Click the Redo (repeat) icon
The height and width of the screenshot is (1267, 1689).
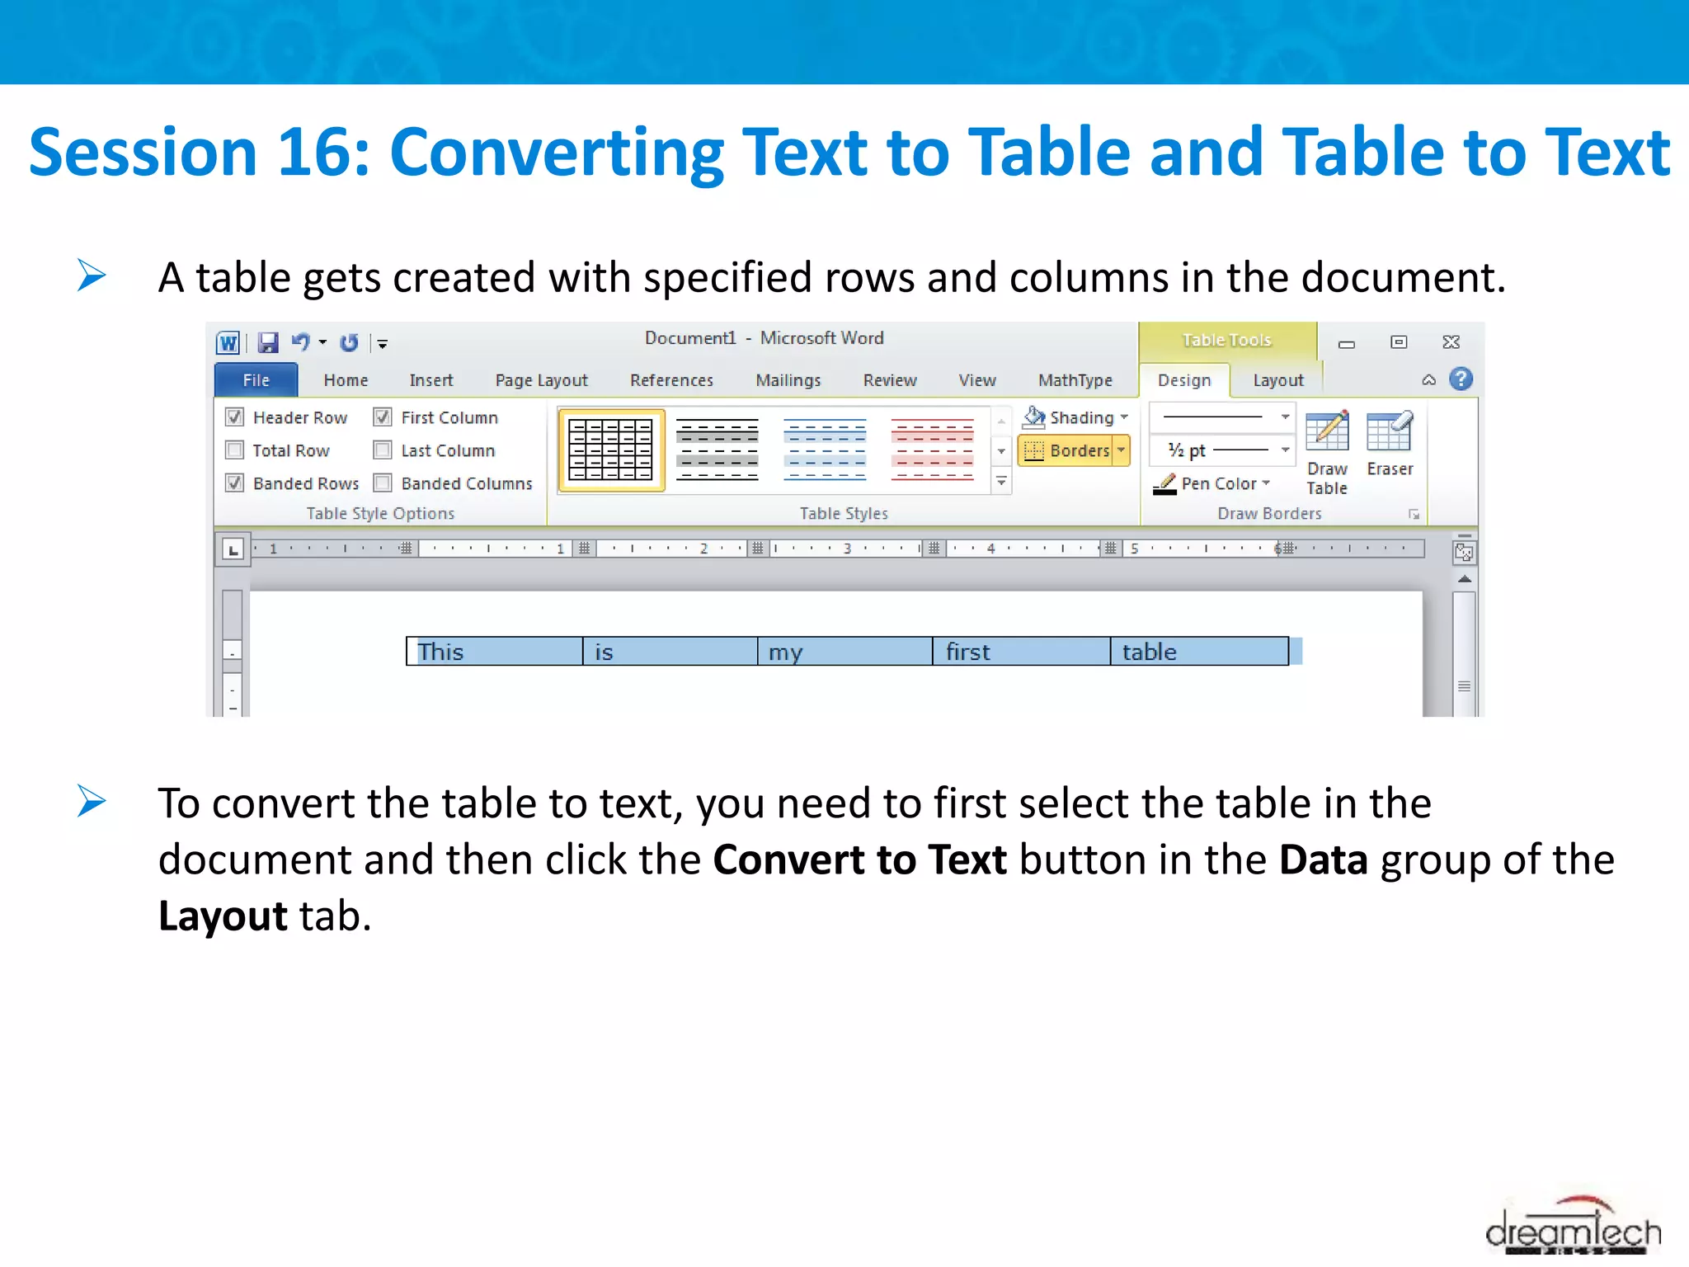[350, 342]
